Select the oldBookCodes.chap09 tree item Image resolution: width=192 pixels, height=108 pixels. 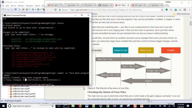click(21, 89)
